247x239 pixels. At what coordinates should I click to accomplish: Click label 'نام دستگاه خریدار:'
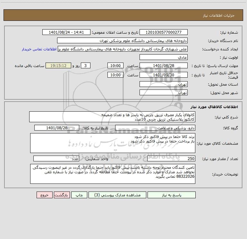[x=223, y=41]
